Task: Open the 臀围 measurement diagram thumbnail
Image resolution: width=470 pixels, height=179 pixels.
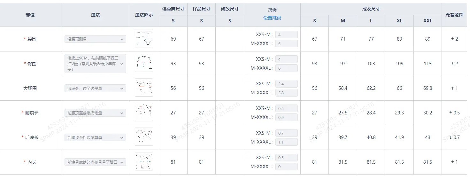Action: click(x=144, y=63)
